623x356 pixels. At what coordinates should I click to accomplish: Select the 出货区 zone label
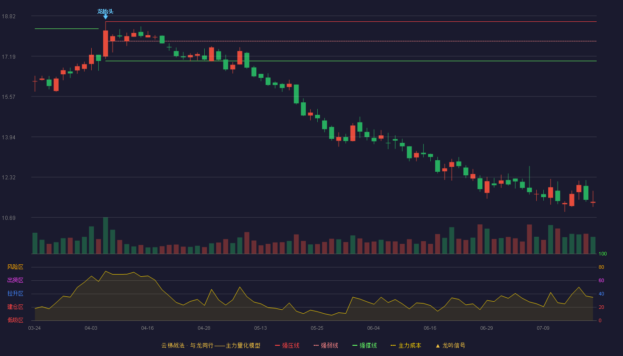point(15,280)
